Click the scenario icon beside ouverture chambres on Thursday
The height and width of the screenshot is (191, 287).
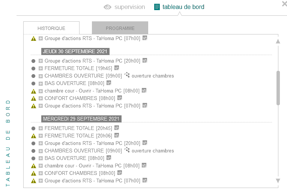coord(127,75)
